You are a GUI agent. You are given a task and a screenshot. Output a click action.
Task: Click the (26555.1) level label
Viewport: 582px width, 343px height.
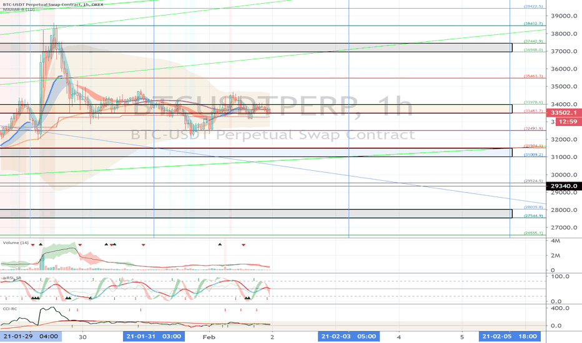point(533,233)
